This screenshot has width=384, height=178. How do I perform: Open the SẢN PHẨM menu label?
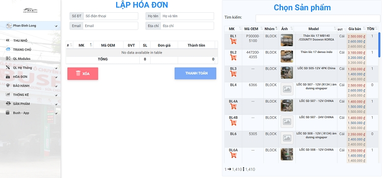pos(21,104)
